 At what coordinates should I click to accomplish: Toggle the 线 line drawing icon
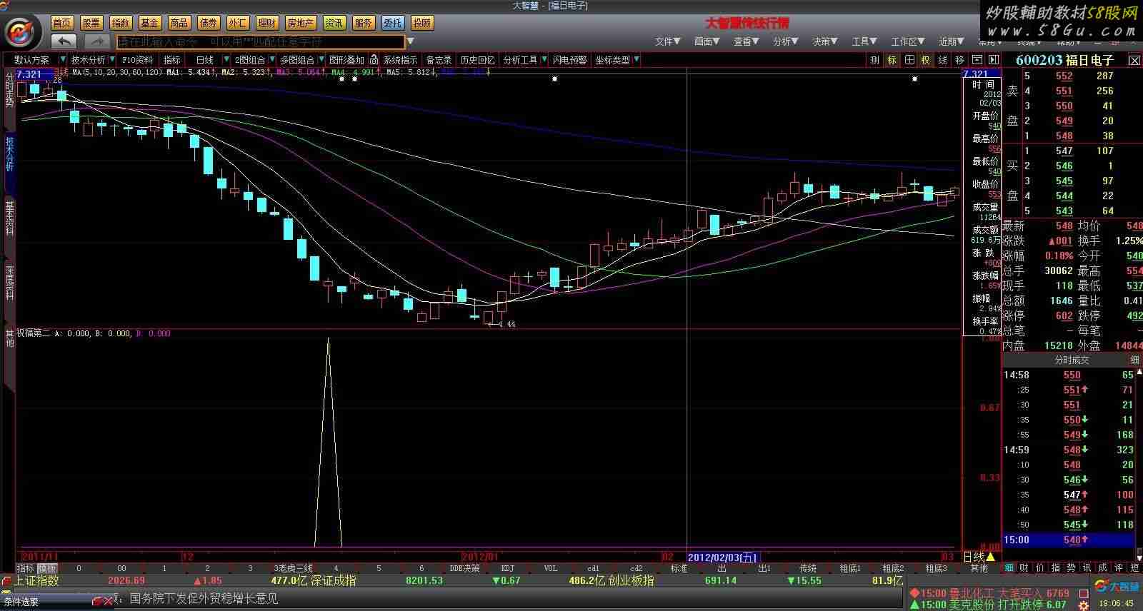(x=942, y=60)
